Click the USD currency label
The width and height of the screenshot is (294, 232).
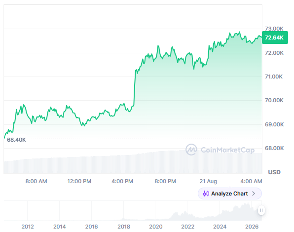[x=274, y=172]
